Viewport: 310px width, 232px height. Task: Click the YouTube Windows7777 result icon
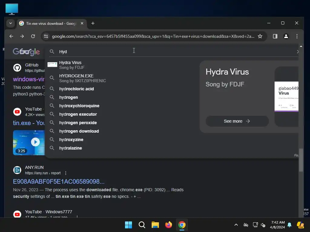point(17,214)
